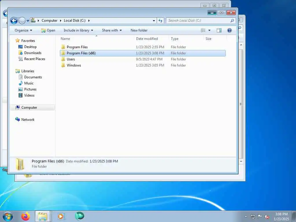Viewport: 296px width, 222px height.
Task: Click the magnifier search icon
Action: [232, 21]
